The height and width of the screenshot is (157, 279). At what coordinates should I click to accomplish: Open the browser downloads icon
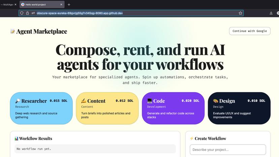(271, 13)
